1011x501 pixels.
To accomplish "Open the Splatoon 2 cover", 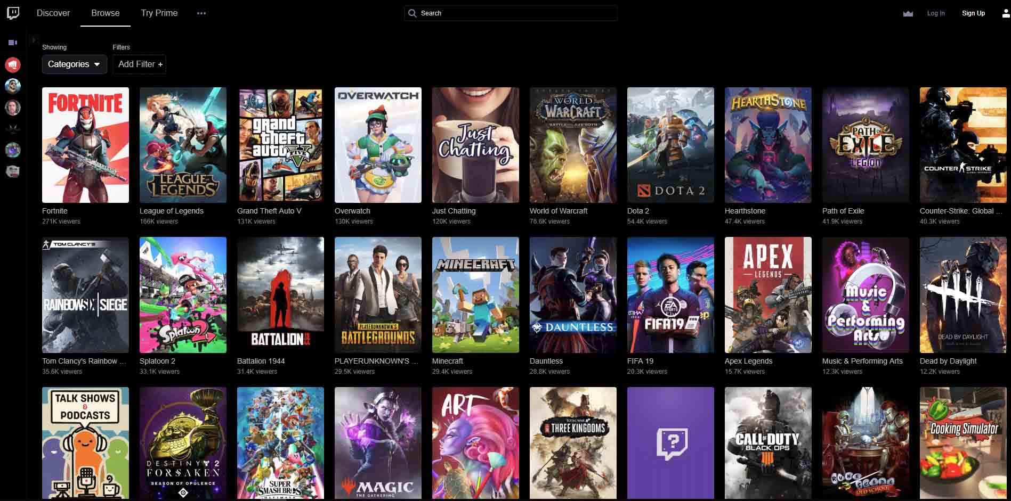I will pyautogui.click(x=183, y=295).
